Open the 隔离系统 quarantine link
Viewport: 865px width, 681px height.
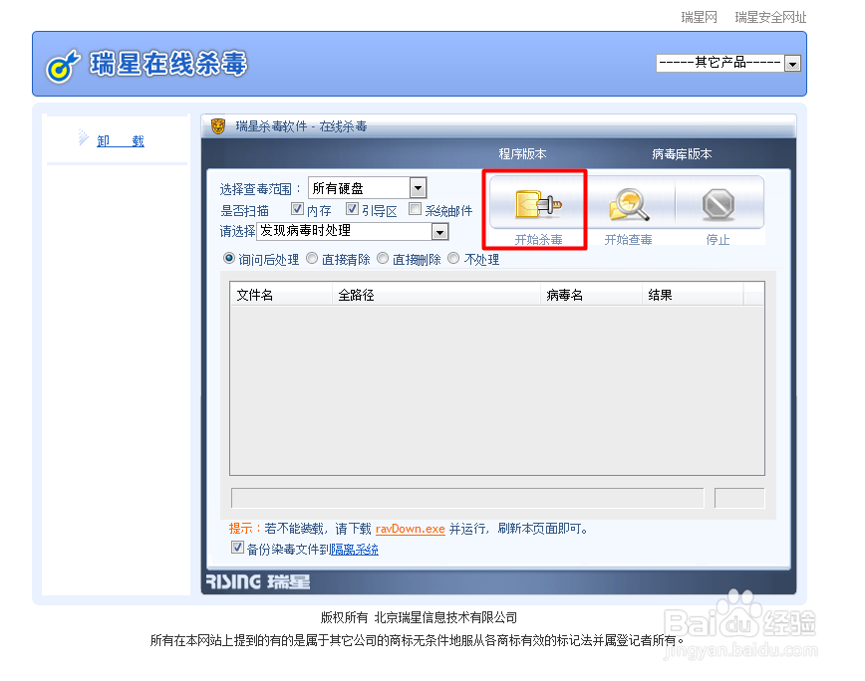point(354,550)
